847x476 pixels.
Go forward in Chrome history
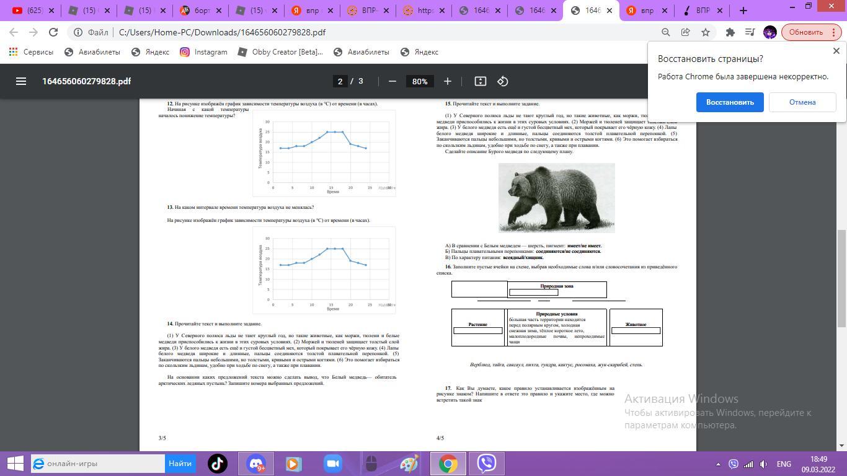coord(33,32)
